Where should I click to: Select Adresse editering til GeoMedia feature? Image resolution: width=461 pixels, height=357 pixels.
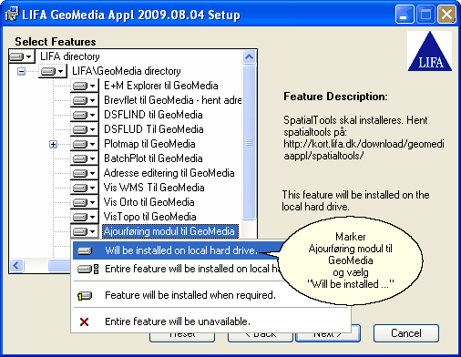(169, 173)
